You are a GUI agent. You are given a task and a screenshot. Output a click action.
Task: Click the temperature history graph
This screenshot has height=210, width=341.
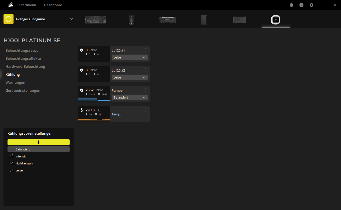point(94,120)
